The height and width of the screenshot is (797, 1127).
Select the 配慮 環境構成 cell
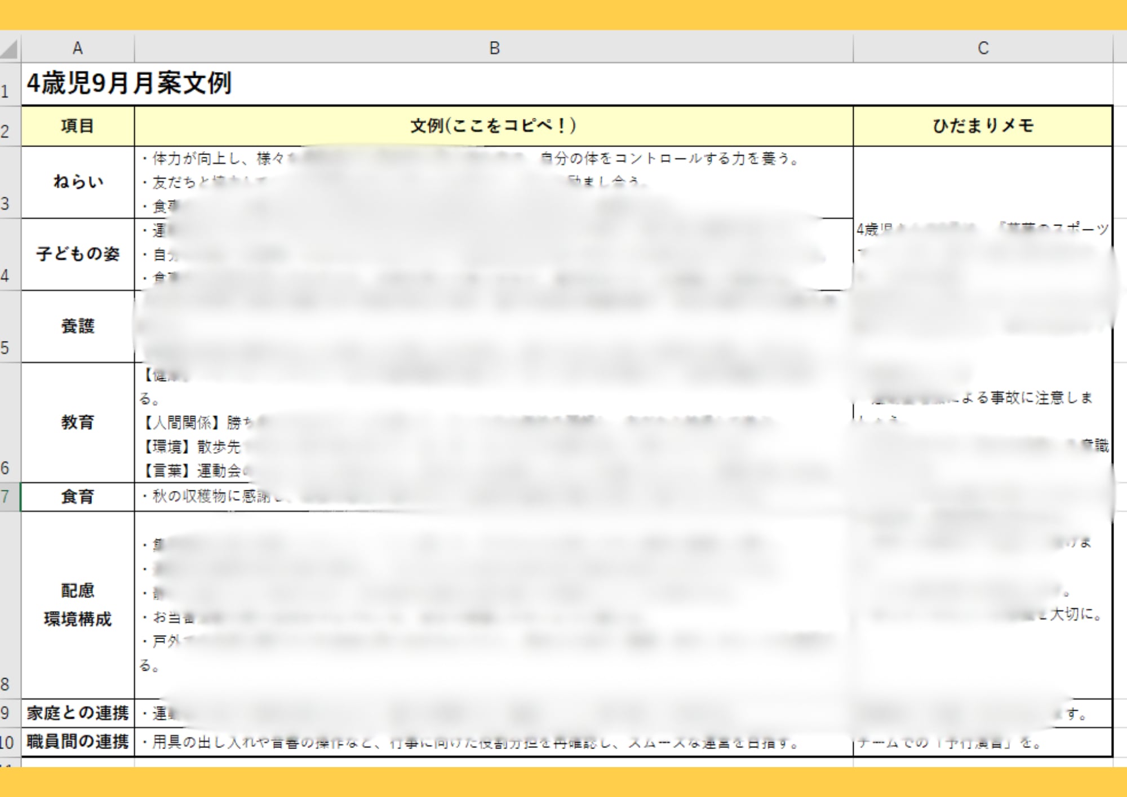[x=78, y=605]
